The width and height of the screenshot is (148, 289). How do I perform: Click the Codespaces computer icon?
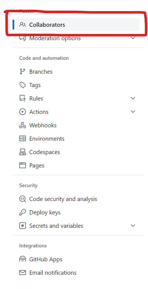tap(23, 152)
